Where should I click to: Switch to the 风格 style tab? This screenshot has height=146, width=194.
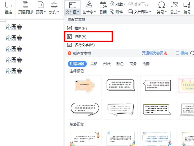point(94,64)
